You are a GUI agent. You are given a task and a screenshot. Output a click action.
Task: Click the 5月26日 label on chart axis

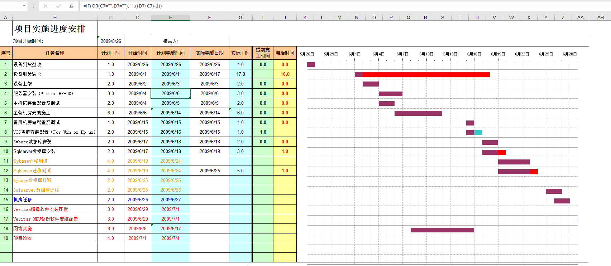click(307, 54)
